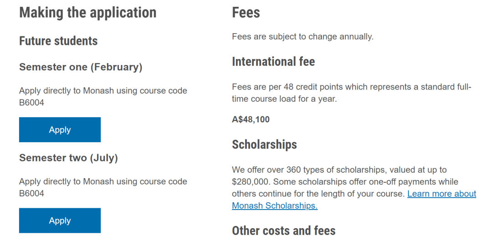Click the Scholarships heading
This screenshot has width=492, height=245.
click(x=265, y=145)
